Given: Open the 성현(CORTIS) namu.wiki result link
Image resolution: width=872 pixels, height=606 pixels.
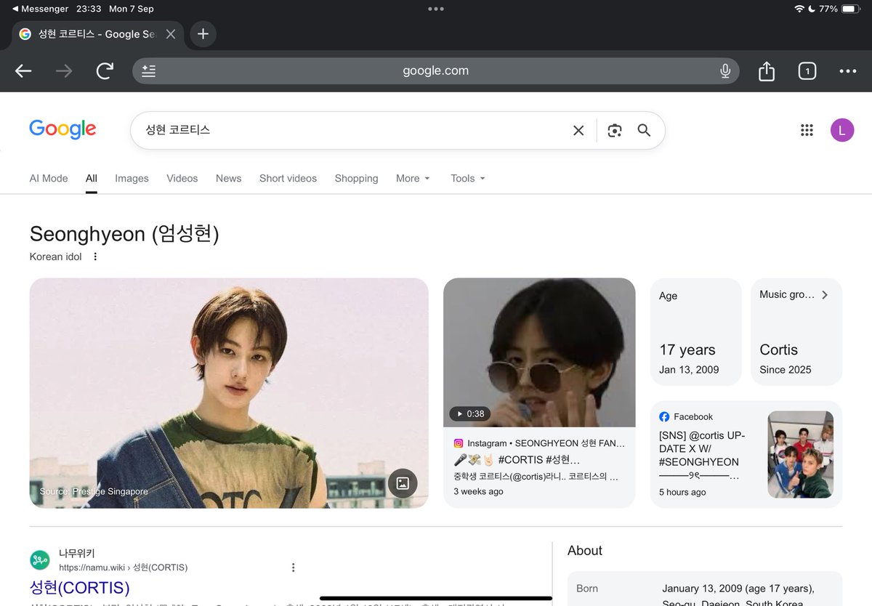Looking at the screenshot, I should (80, 587).
